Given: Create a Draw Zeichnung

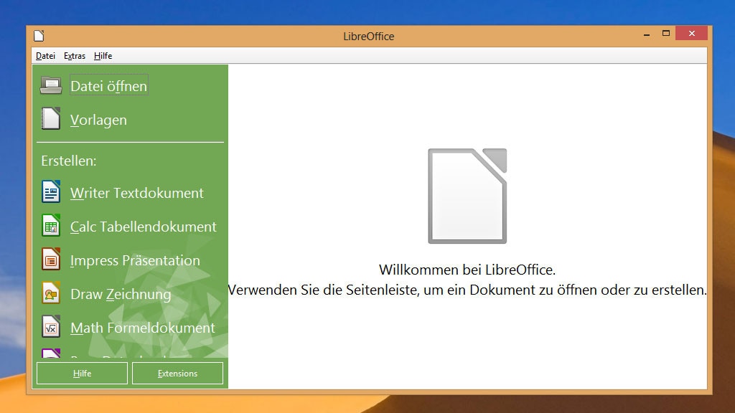Looking at the screenshot, I should coord(120,294).
